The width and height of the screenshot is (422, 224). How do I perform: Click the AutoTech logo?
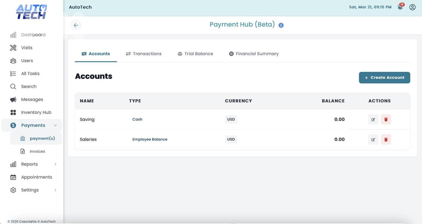coord(31,12)
